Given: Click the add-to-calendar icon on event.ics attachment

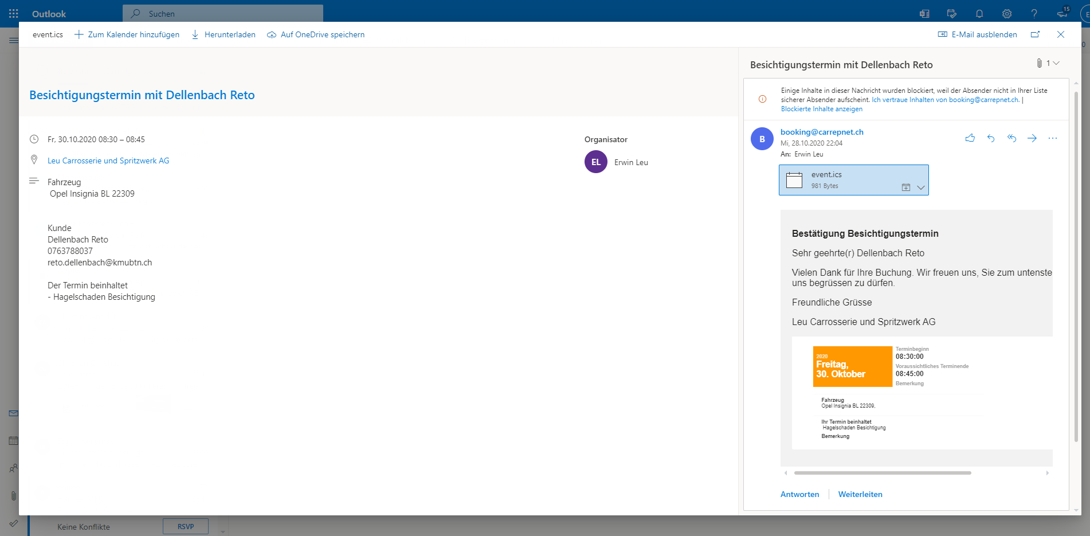Looking at the screenshot, I should point(906,187).
